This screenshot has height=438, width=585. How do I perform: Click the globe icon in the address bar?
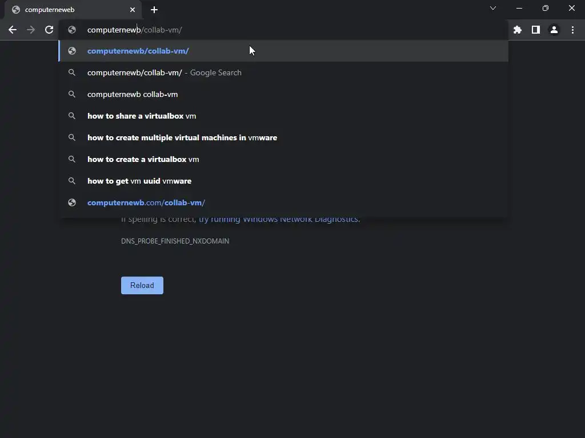[x=72, y=30]
